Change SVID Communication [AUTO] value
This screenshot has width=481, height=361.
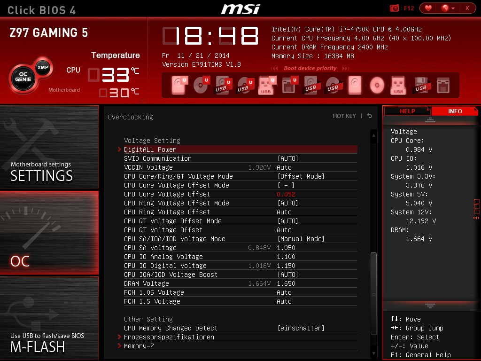[x=288, y=158]
